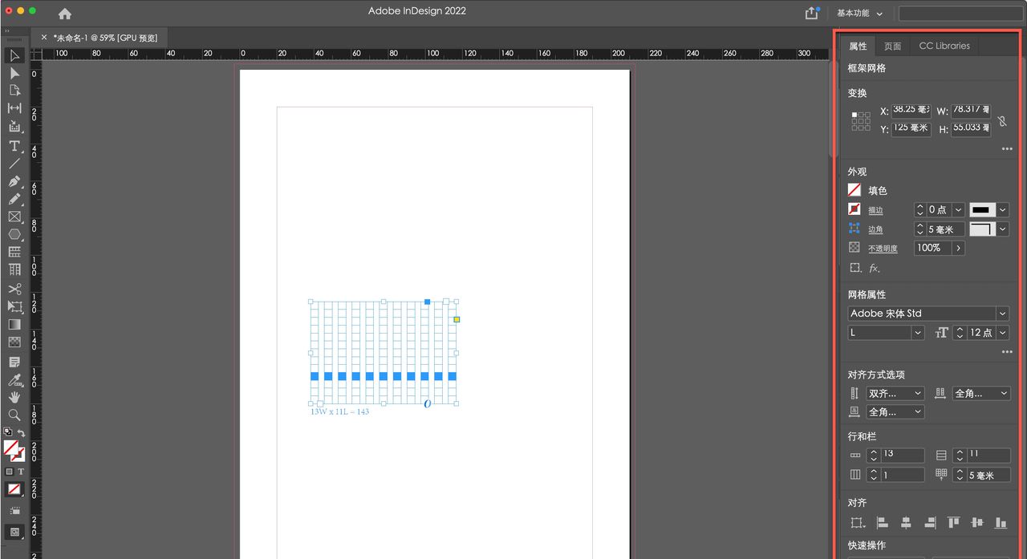Image resolution: width=1027 pixels, height=559 pixels.
Task: Close the 未命名-1 document tab
Action: tap(44, 38)
